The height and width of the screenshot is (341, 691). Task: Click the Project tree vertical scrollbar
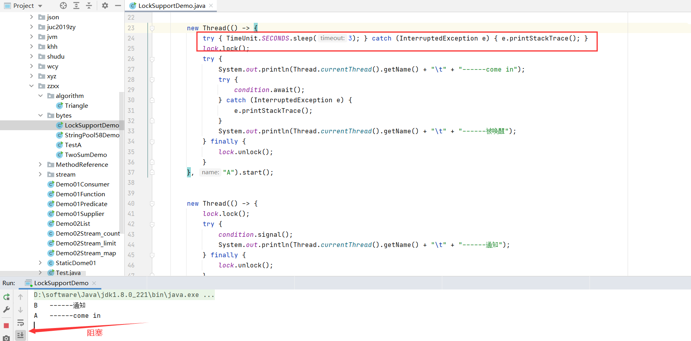point(122,157)
